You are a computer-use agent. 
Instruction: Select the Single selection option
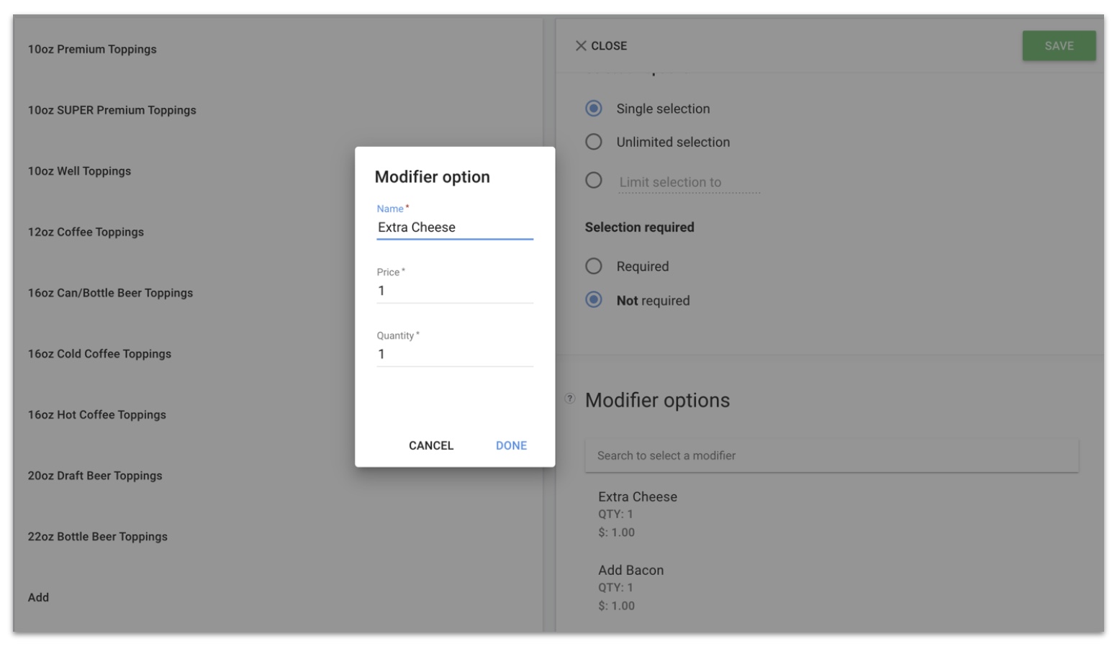593,108
